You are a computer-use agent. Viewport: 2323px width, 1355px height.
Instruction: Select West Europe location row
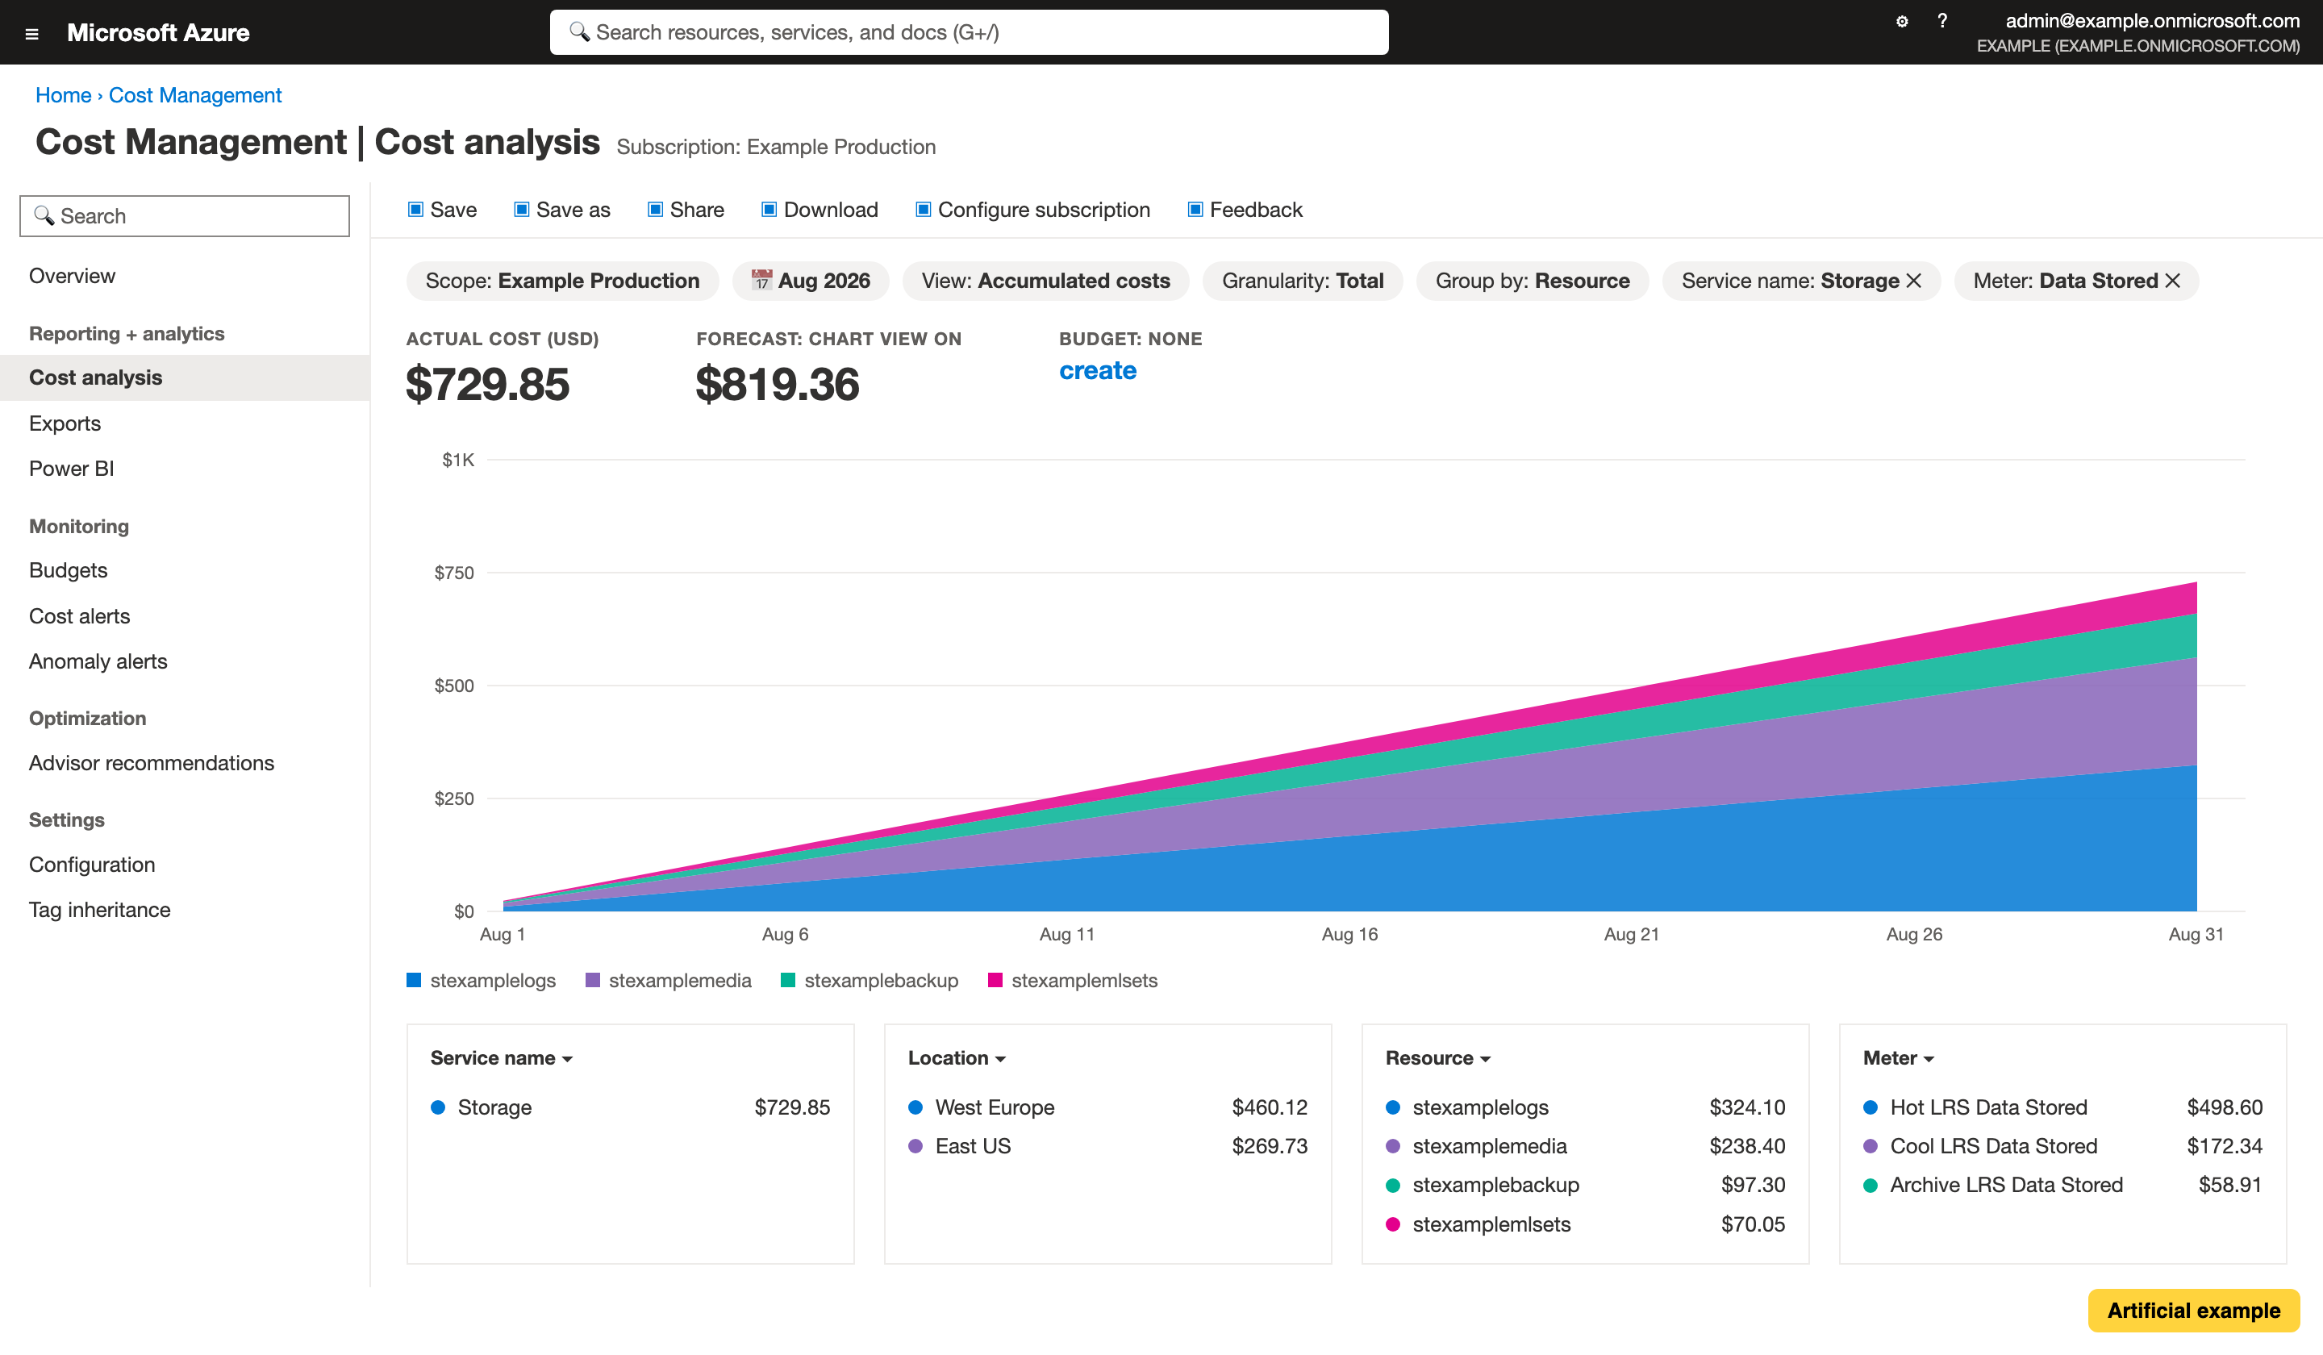pyautogui.click(x=1107, y=1107)
